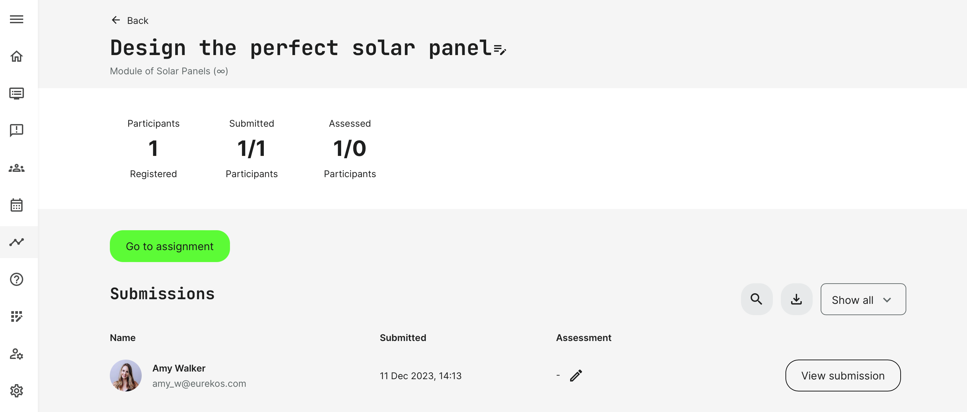This screenshot has height=412, width=967.
Task: Click Amy Walker's profile photo
Action: point(126,376)
